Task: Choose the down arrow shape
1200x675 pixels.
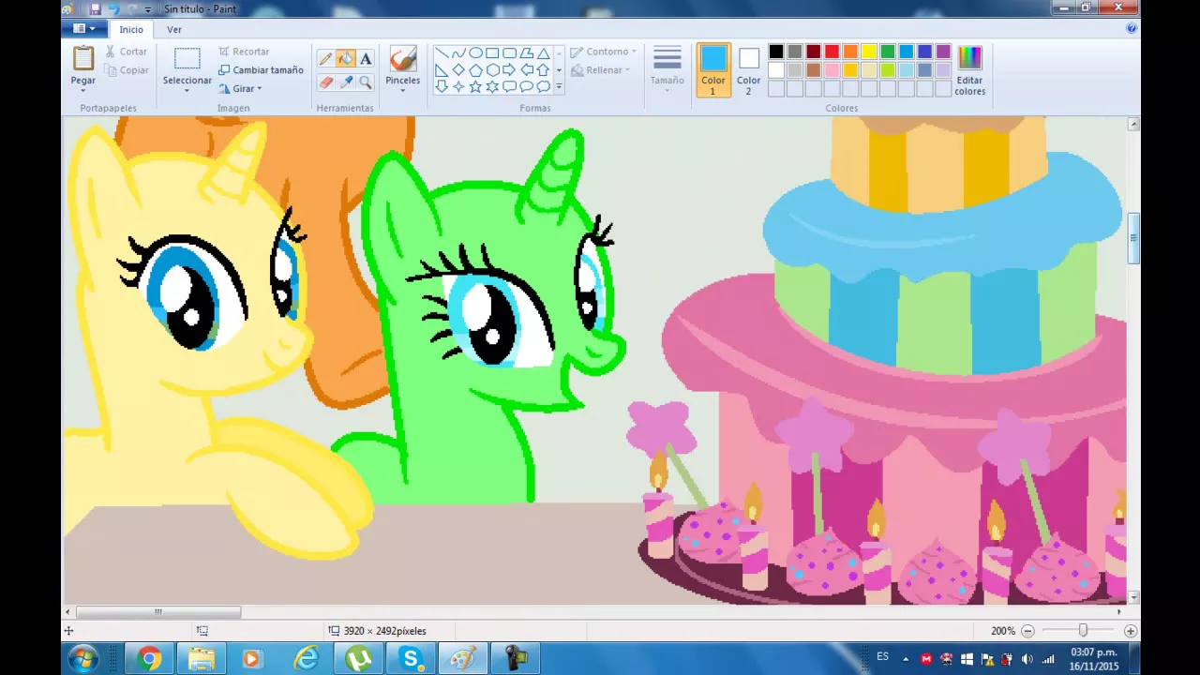Action: 441,86
